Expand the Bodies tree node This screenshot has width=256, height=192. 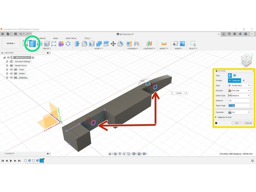[x=7, y=74]
